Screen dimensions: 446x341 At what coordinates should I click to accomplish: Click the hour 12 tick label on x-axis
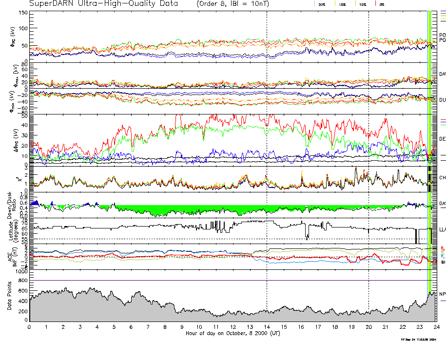pos(233,328)
